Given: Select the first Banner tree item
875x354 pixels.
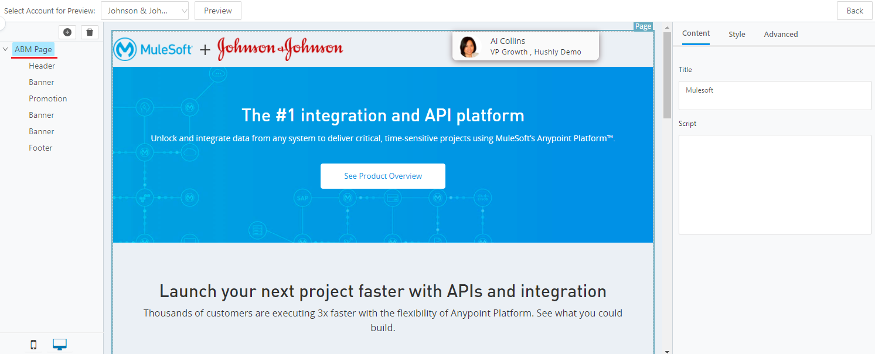Looking at the screenshot, I should (x=42, y=82).
